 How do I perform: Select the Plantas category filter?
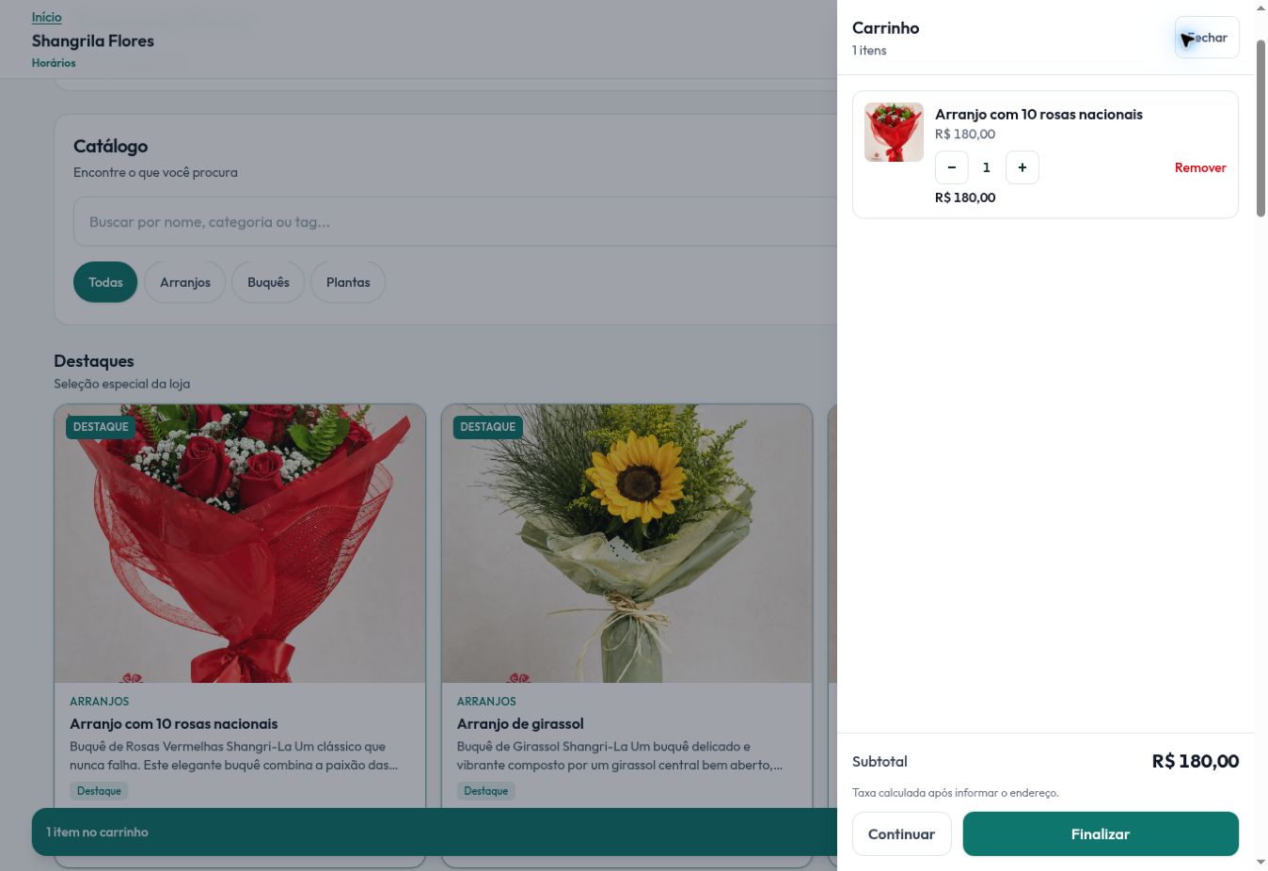348,282
